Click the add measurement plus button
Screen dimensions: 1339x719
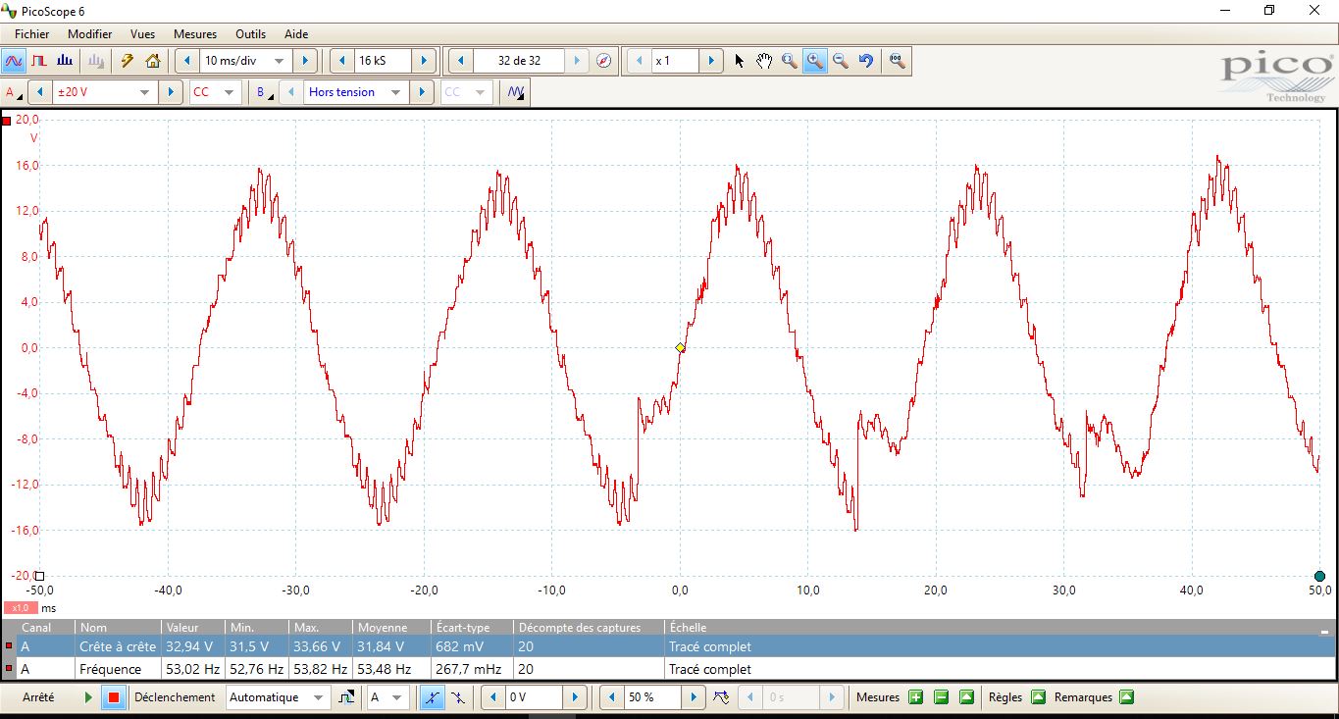click(915, 697)
